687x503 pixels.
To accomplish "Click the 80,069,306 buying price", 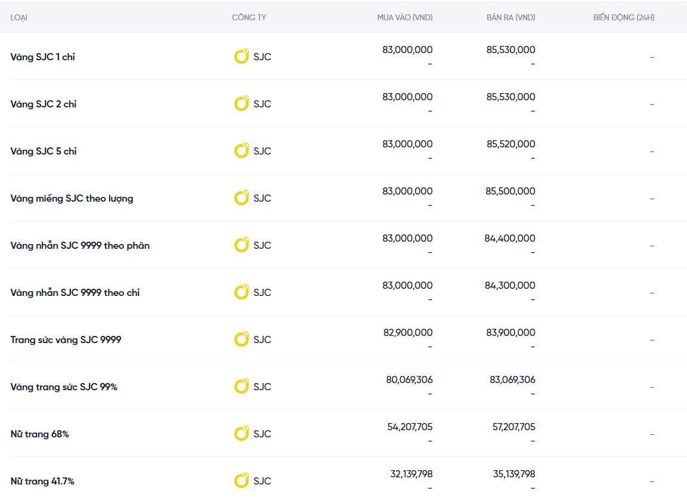I will tap(409, 380).
